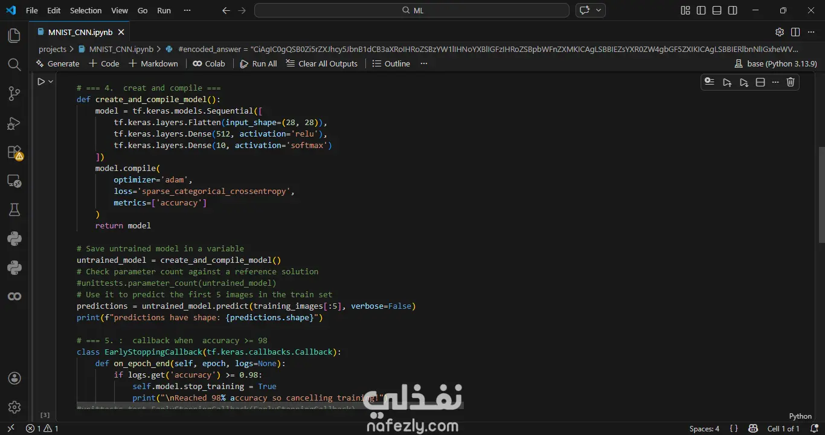
Task: Open the Colab infinity view in activity bar
Action: [14, 296]
